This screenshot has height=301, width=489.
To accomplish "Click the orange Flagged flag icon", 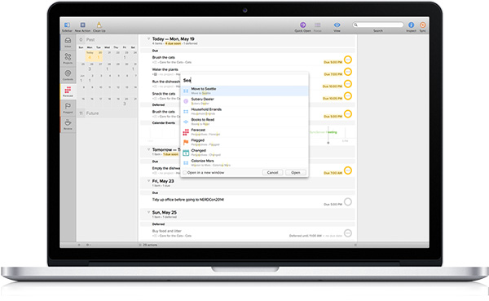I will click(186, 143).
